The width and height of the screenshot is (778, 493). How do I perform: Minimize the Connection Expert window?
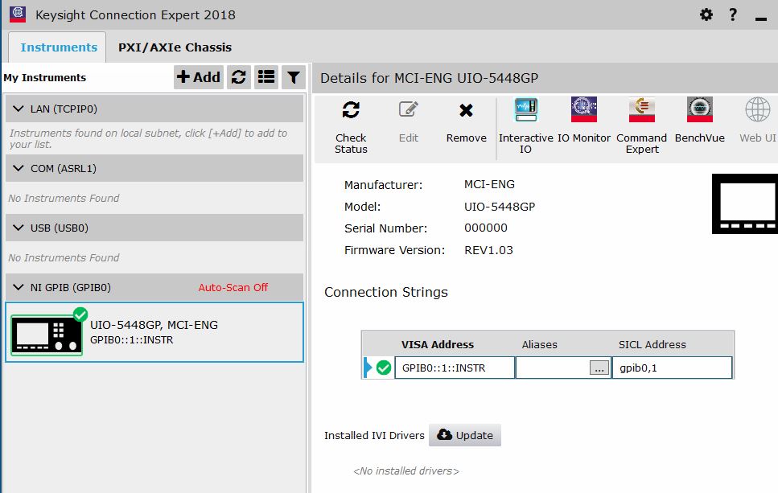click(x=760, y=18)
